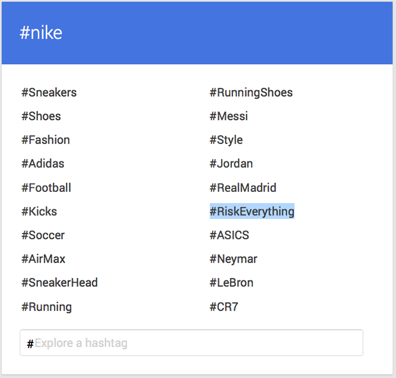The image size is (396, 378).
Task: Select the #RunningShoes hashtag
Action: pos(251,92)
